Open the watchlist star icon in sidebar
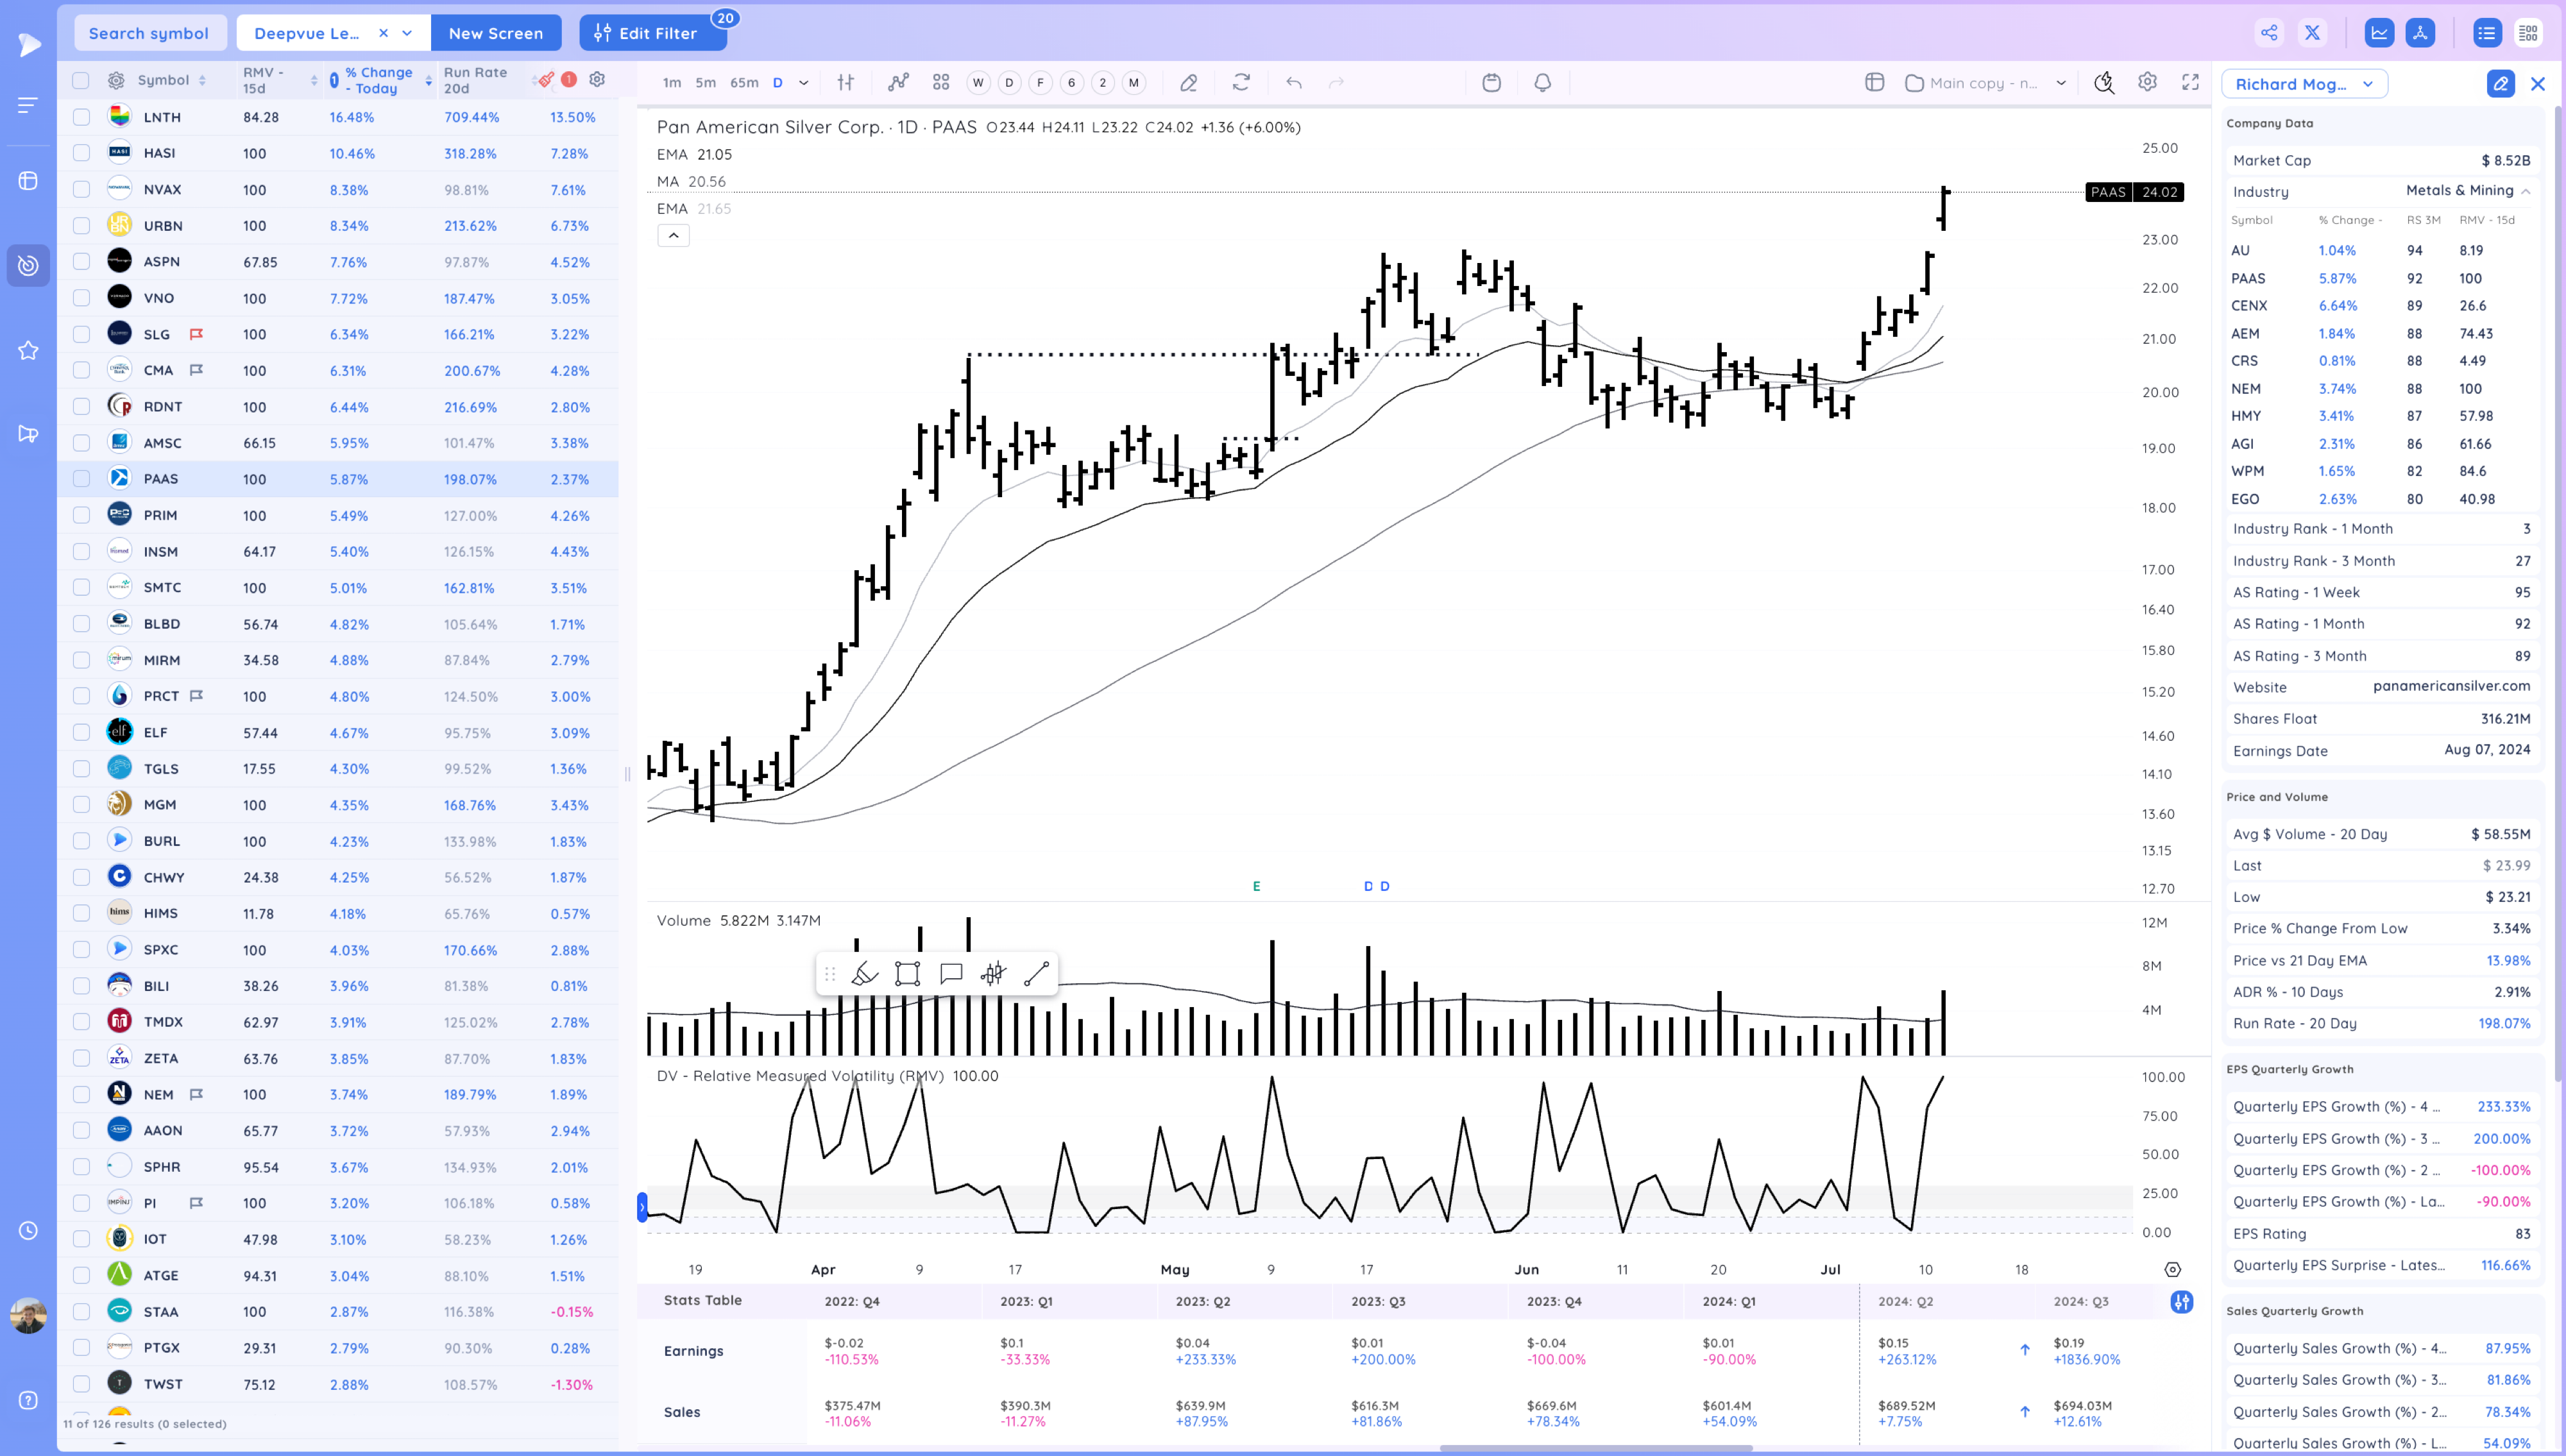Viewport: 2566px width, 1456px height. click(28, 350)
